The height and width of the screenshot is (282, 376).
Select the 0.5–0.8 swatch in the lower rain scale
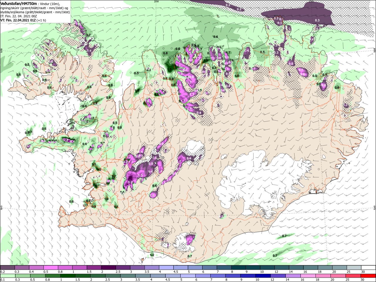click(38, 276)
